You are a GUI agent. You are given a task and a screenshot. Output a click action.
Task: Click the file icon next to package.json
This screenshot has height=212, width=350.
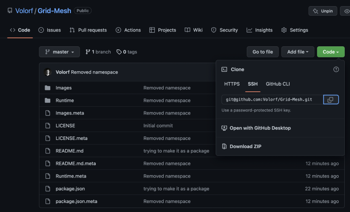pyautogui.click(x=48, y=189)
